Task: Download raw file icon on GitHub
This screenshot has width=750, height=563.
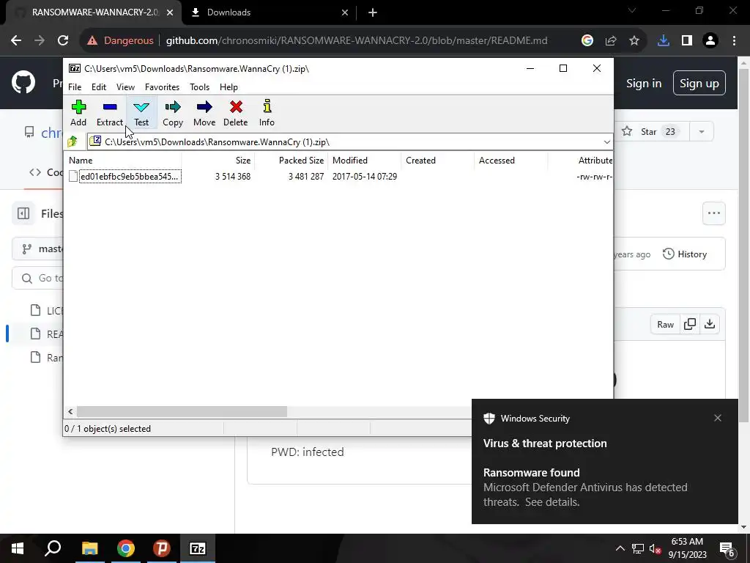Action: coord(710,325)
